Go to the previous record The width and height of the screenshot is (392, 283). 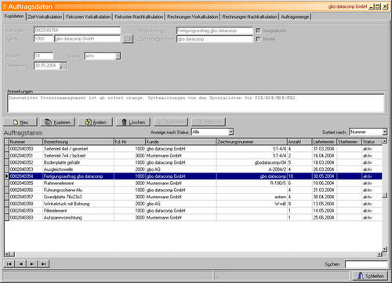(20, 264)
